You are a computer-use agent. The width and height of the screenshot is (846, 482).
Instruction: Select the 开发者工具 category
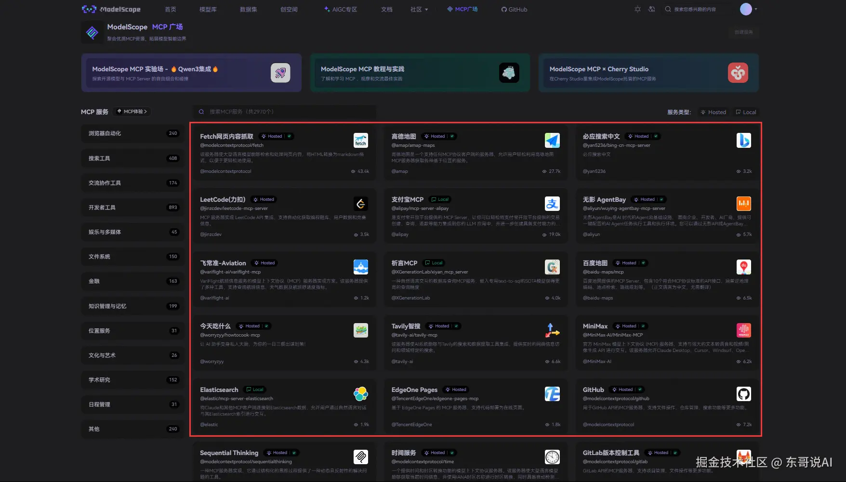(133, 207)
